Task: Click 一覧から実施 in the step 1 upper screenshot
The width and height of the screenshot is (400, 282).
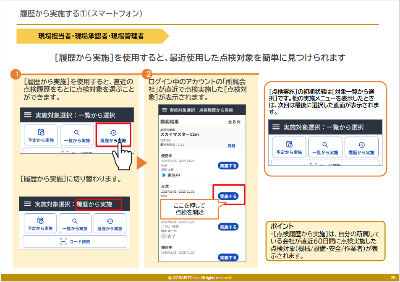Action: pos(77,135)
